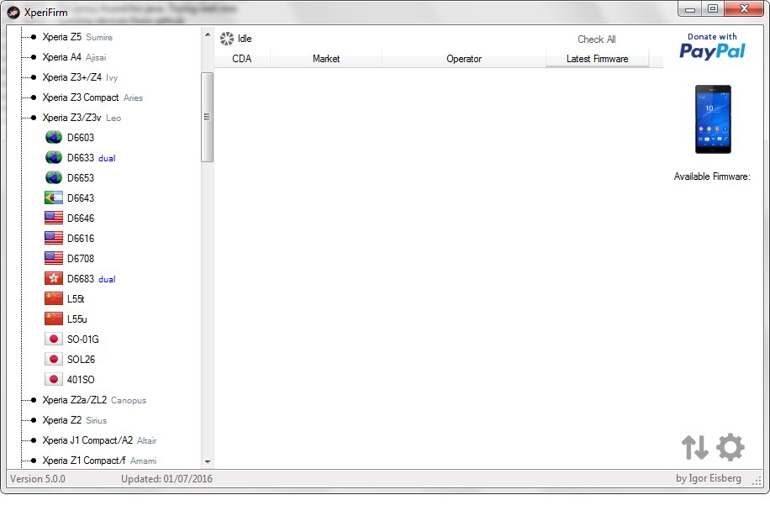Click the Brazil flag next to D6643
The width and height of the screenshot is (770, 516).
[54, 198]
